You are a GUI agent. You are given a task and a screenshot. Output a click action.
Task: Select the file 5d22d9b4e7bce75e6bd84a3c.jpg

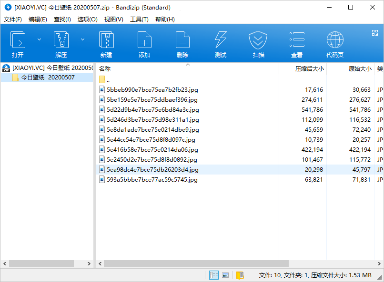153,110
